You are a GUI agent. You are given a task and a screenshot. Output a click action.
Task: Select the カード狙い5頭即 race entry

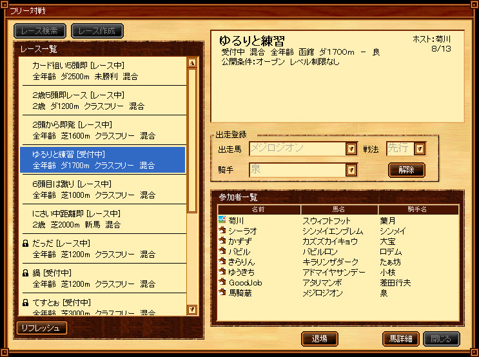pyautogui.click(x=104, y=71)
